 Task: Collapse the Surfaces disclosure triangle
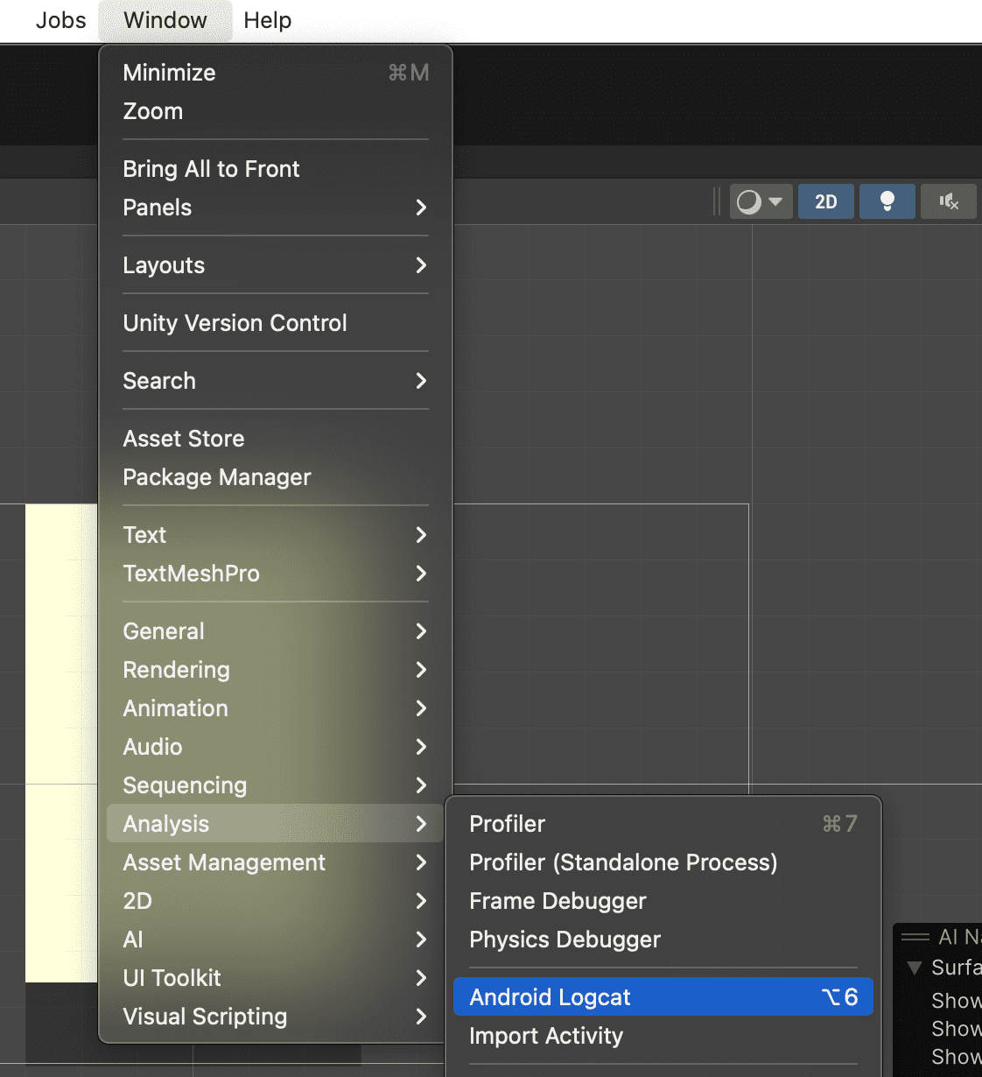point(915,968)
